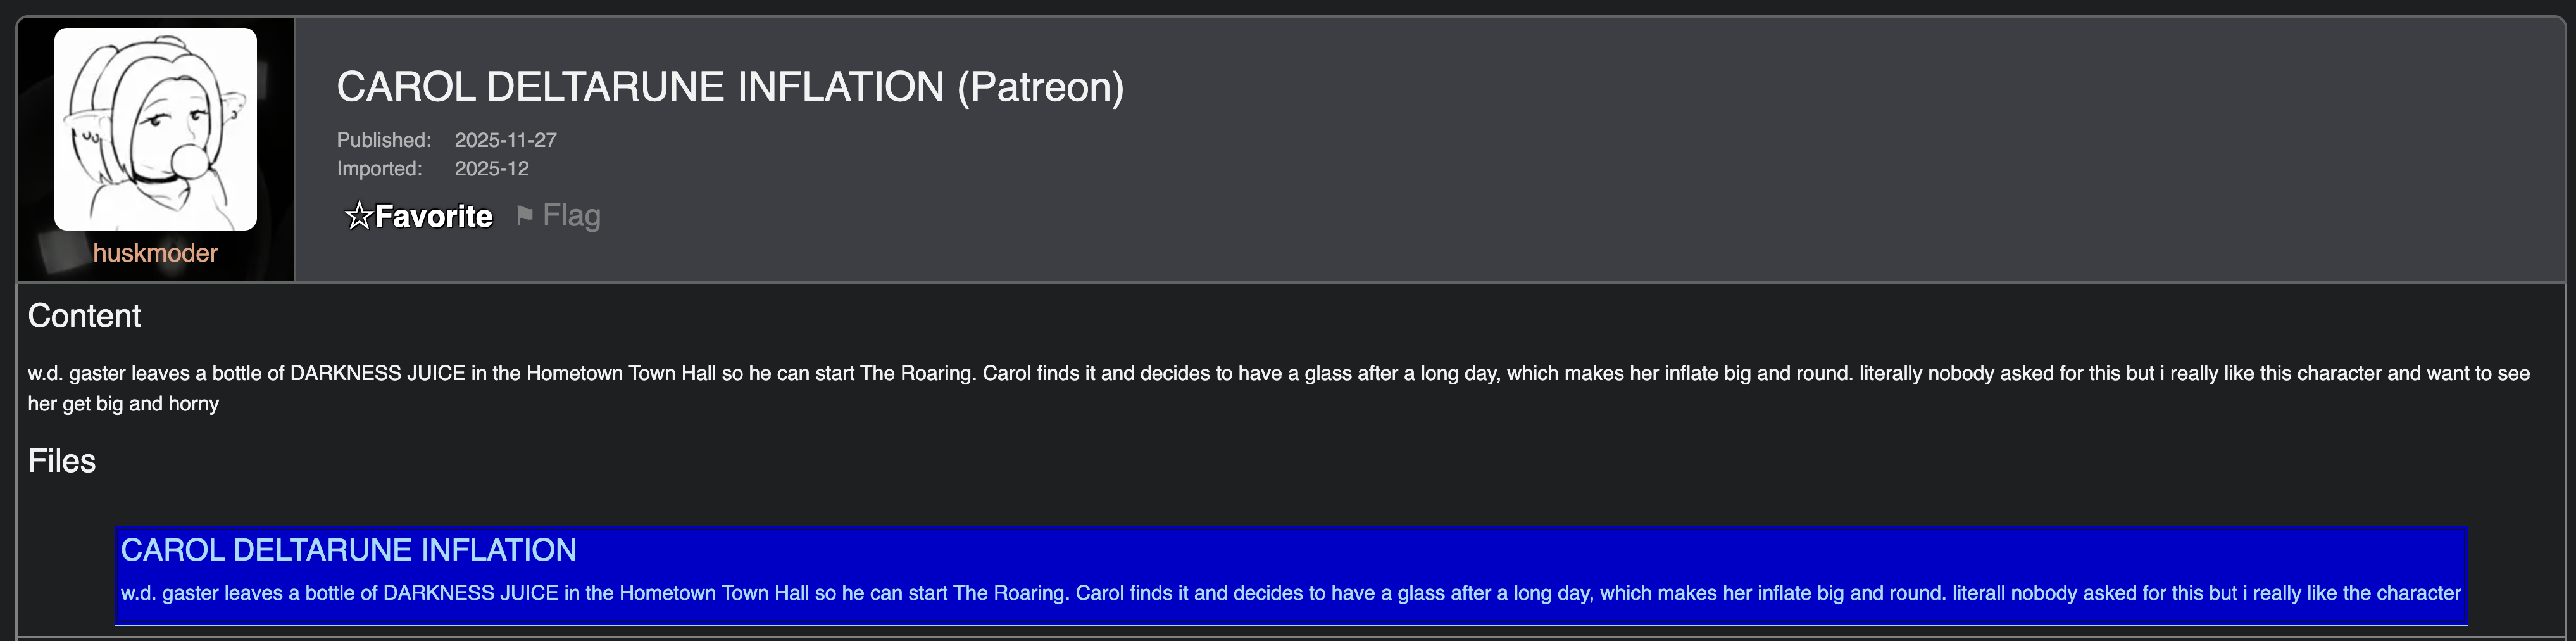Image resolution: width=2576 pixels, height=641 pixels.
Task: Click the Content section heading
Action: point(84,316)
